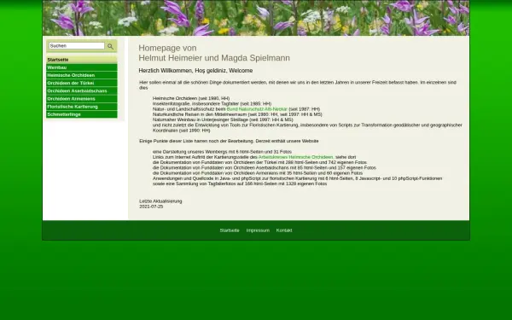The height and width of the screenshot is (320, 512).
Task: Go to Orchideen der Türkei
Action: (82, 84)
